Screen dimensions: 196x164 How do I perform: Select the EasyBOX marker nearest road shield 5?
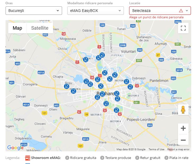coord(106,104)
